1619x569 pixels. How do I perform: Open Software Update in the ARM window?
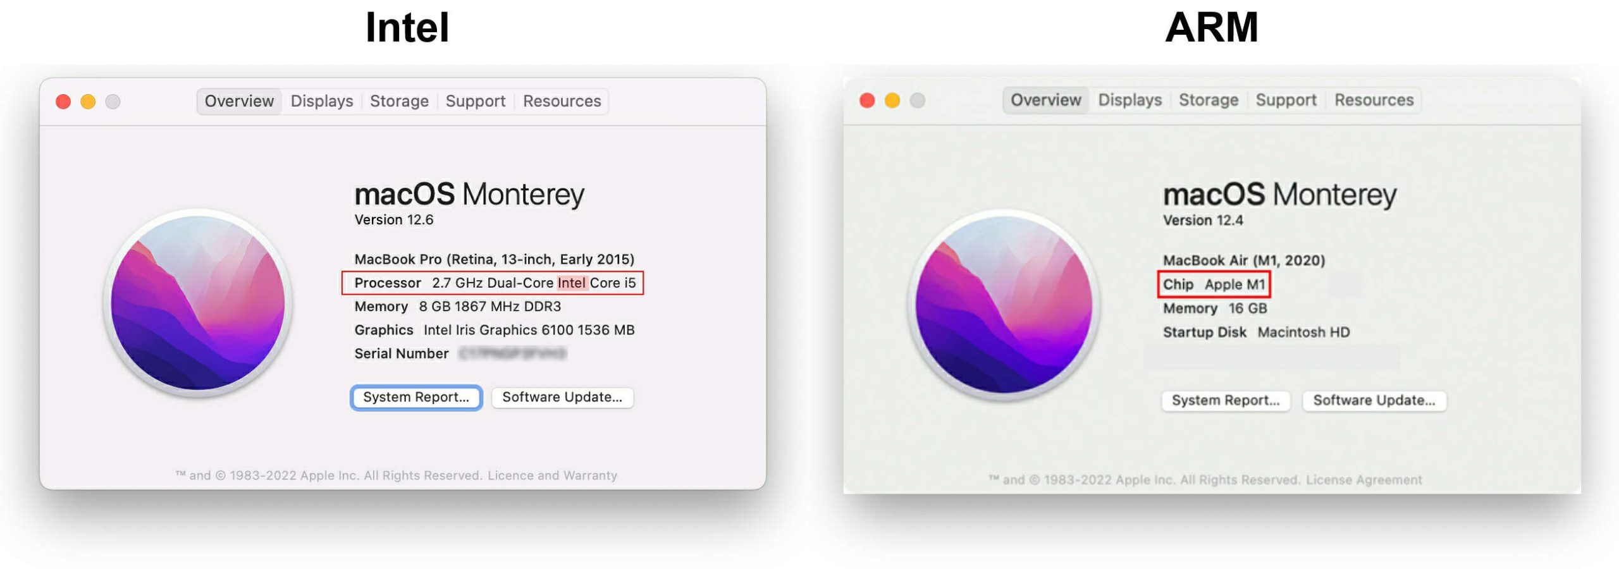[x=1374, y=400]
